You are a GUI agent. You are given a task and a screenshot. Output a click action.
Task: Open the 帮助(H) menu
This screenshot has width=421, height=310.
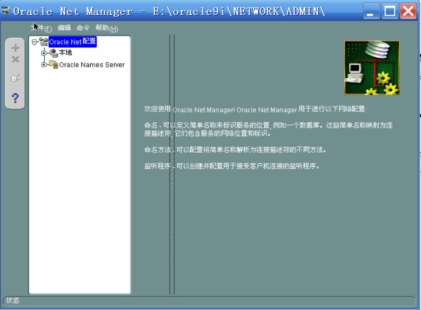tap(106, 28)
